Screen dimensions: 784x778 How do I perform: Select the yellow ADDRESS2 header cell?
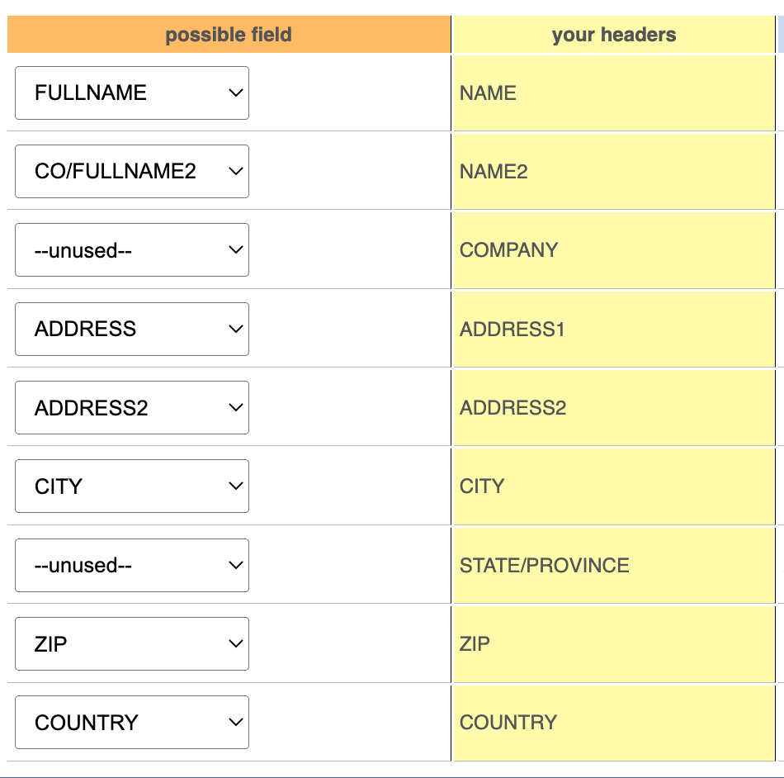(613, 407)
